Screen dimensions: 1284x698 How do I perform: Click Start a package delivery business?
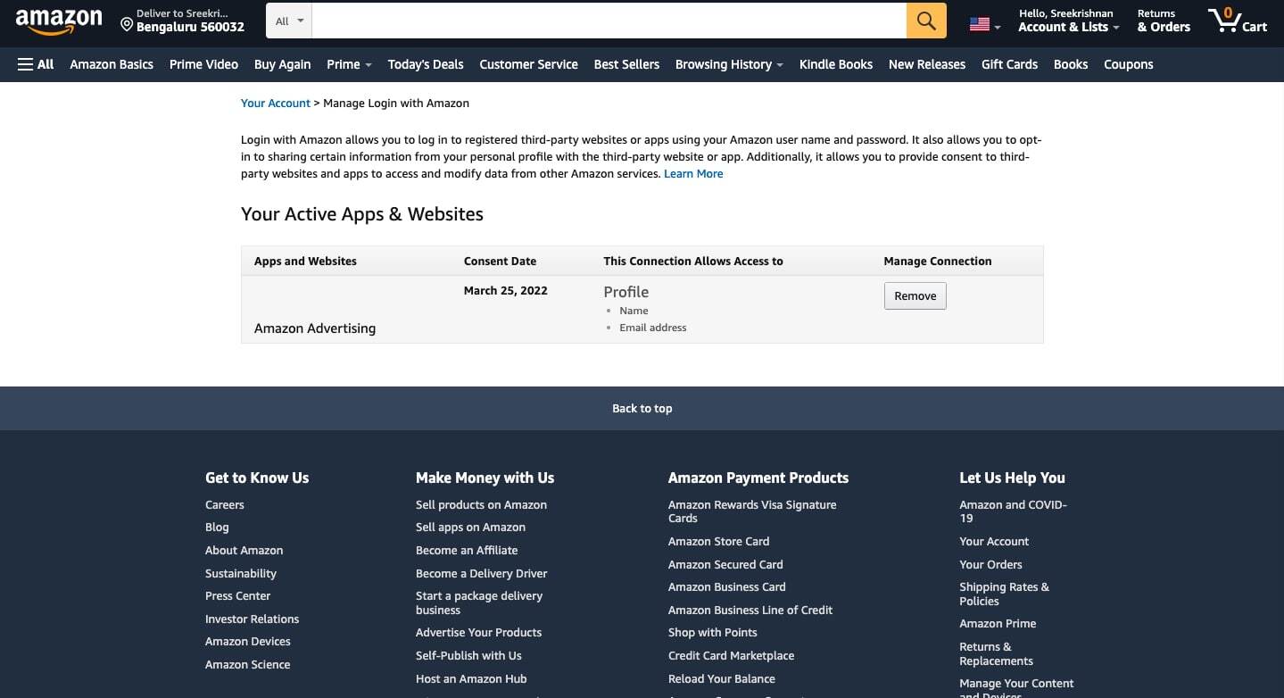point(479,603)
